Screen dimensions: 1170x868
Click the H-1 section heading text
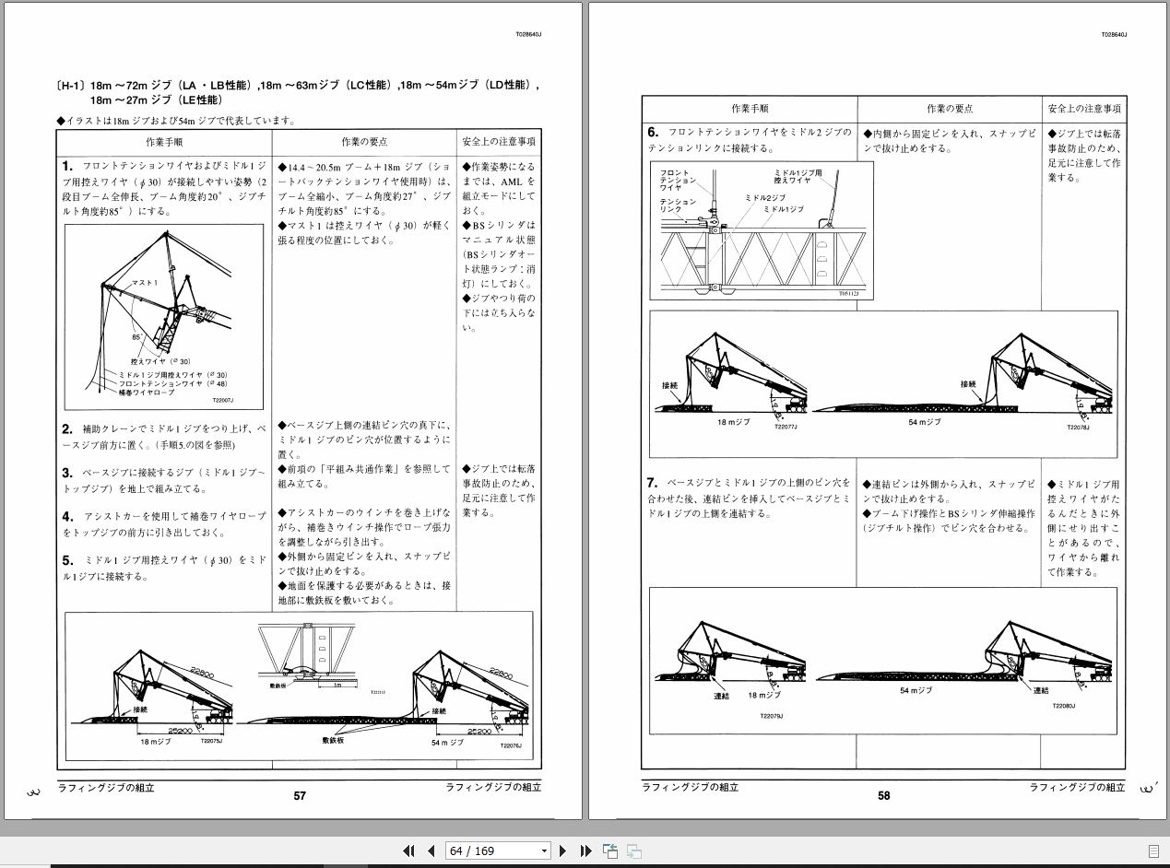(x=298, y=92)
